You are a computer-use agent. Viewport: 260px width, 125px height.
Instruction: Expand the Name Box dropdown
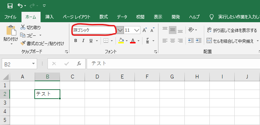coord(34,64)
